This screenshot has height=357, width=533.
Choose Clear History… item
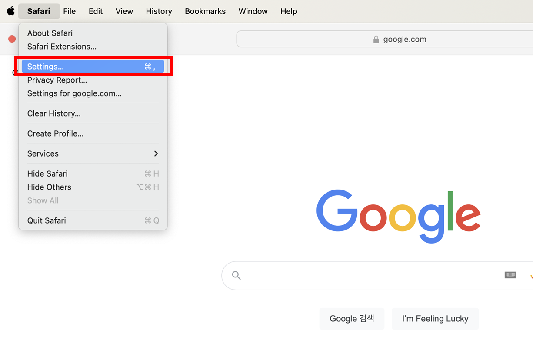(93, 113)
